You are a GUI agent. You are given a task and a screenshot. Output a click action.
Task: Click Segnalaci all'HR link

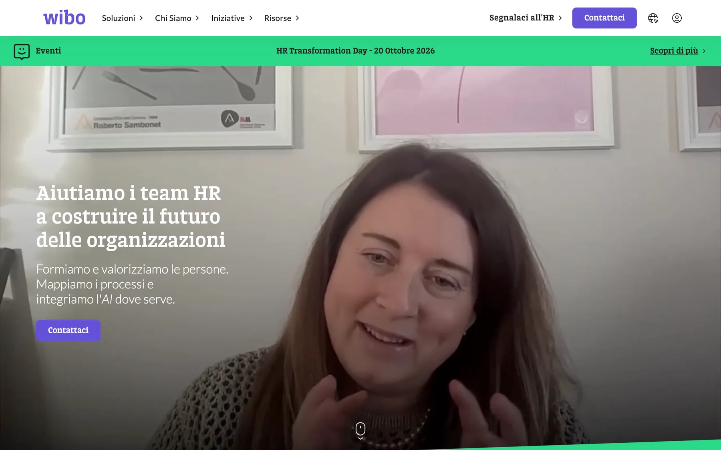click(526, 18)
